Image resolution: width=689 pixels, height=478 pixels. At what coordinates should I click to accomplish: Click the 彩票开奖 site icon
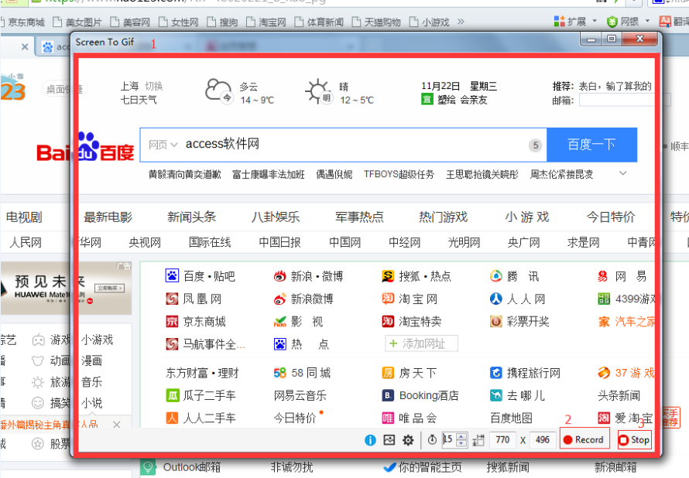coord(495,322)
